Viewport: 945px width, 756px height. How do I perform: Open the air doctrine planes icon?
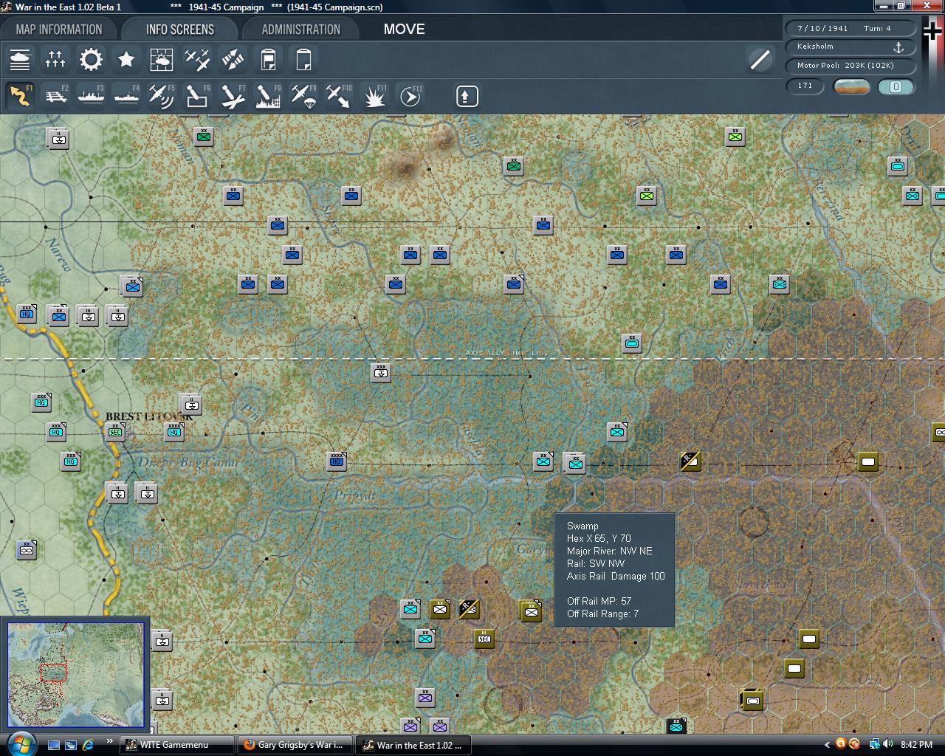(197, 59)
